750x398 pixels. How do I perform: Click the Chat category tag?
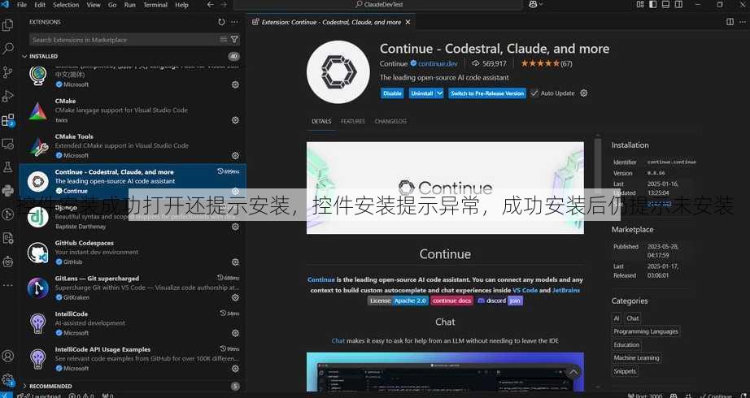[632, 318]
